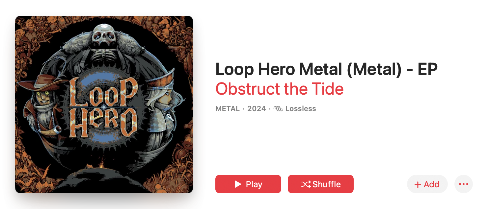Screen dimensions: 488x209
Task: Click the plus icon beside Add
Action: pos(418,185)
